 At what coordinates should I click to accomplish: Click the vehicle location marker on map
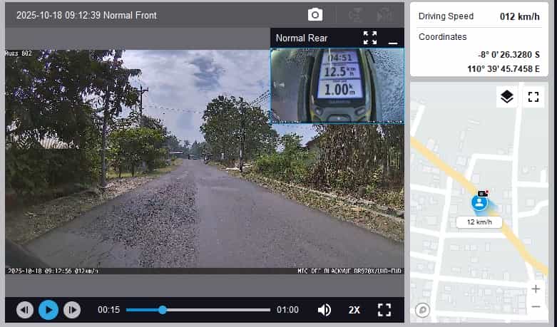[480, 203]
